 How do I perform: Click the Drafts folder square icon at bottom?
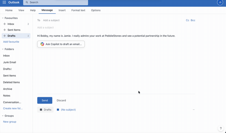41,110
